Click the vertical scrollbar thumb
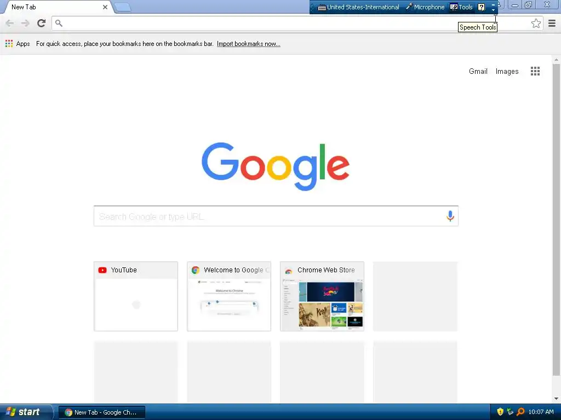The width and height of the screenshot is (561, 420). [556, 220]
